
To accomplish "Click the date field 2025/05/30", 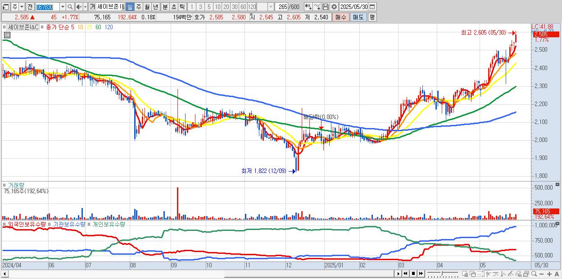I will click(354, 7).
